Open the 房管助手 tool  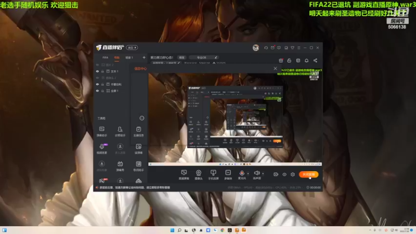point(120,132)
